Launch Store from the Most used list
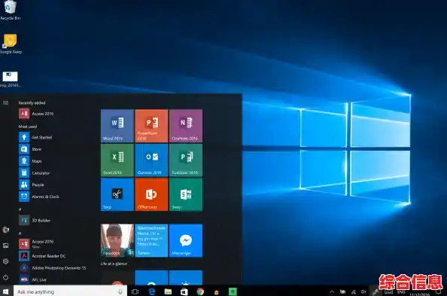447x296 pixels. coord(30,149)
